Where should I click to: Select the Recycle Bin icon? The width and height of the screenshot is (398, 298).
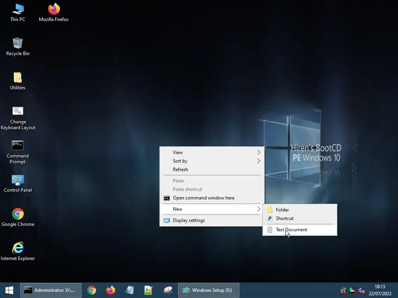pos(18,47)
